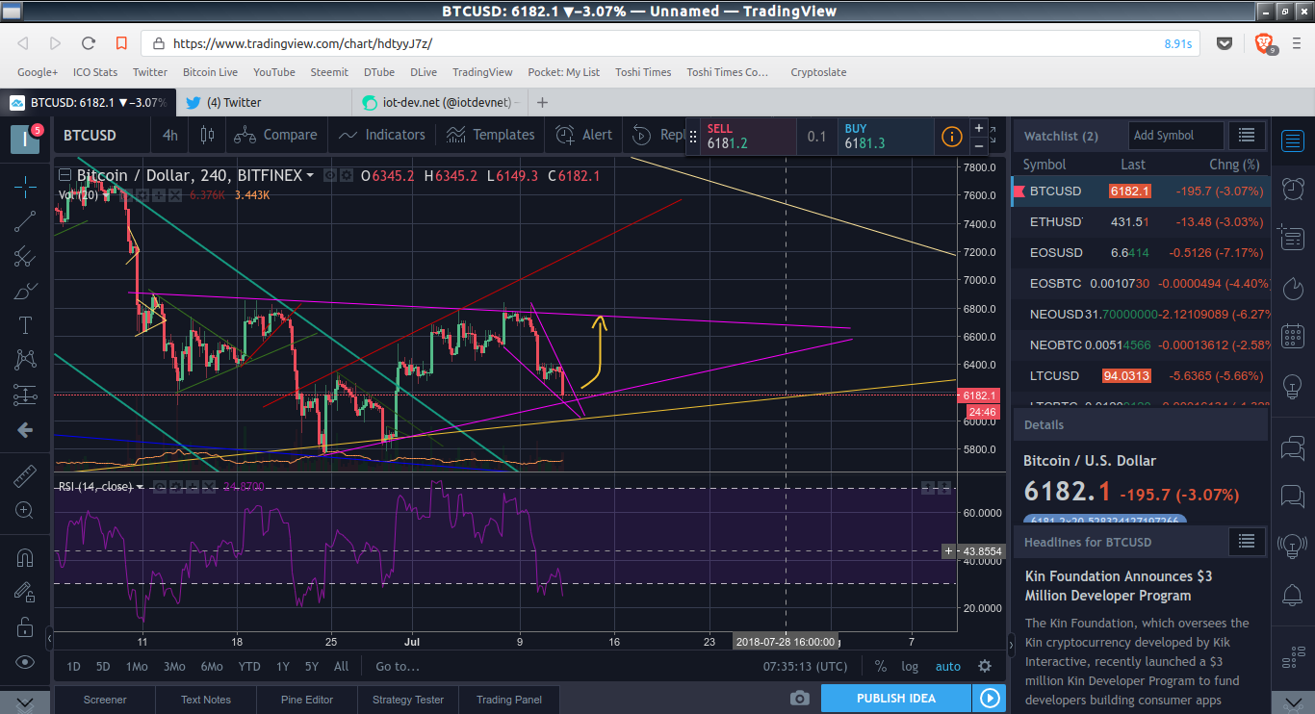Image resolution: width=1315 pixels, height=714 pixels.
Task: Click the back arrow in left toolbar
Action: pos(25,430)
